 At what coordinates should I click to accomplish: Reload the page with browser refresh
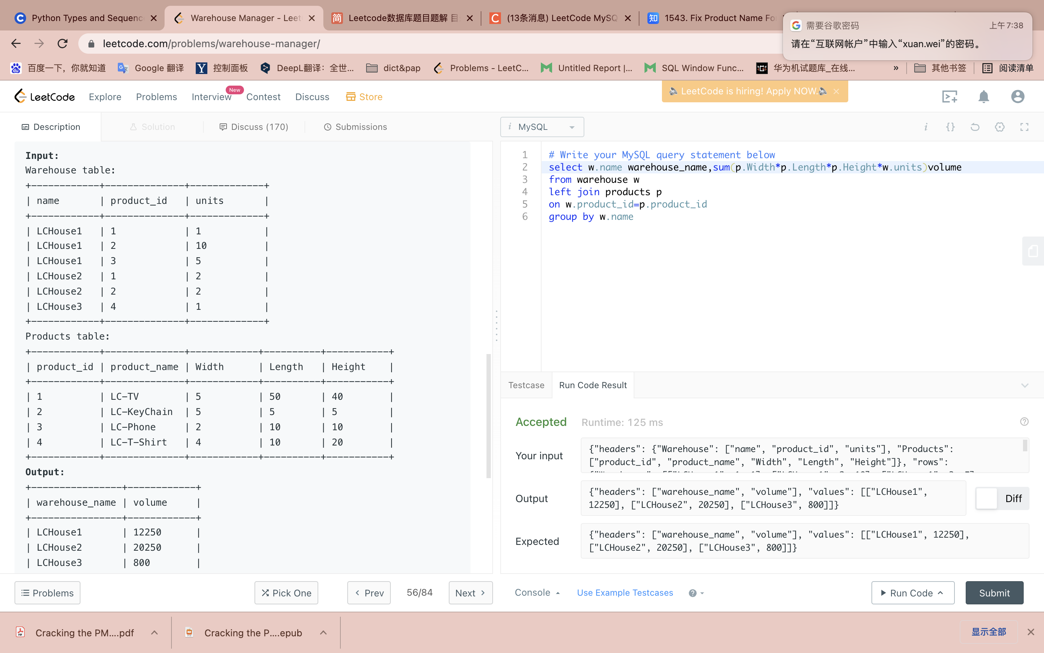[x=63, y=44]
